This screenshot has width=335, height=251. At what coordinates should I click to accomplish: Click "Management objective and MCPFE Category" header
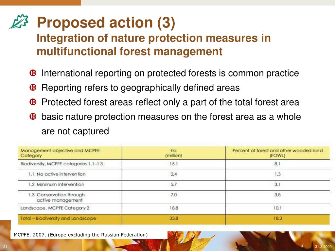tap(60, 153)
